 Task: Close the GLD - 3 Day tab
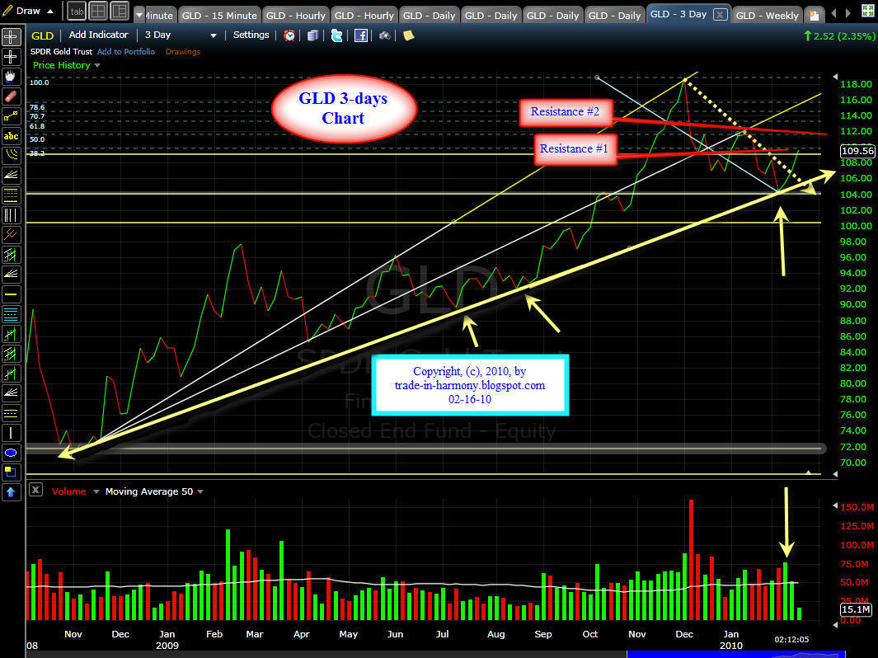[x=721, y=15]
